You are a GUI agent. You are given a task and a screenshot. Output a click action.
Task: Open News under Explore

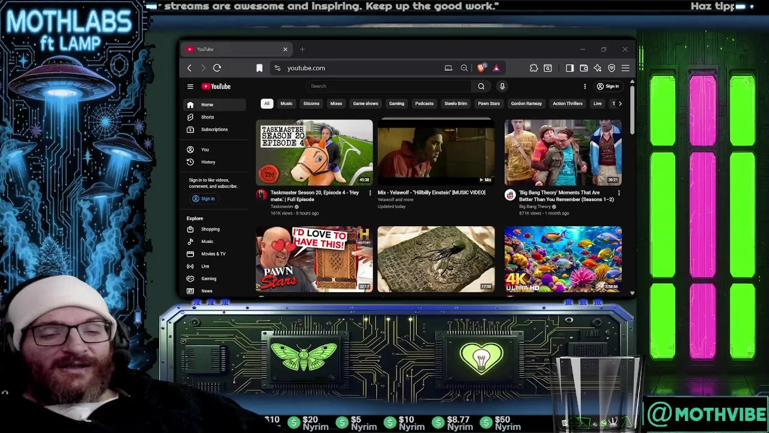pyautogui.click(x=214, y=291)
